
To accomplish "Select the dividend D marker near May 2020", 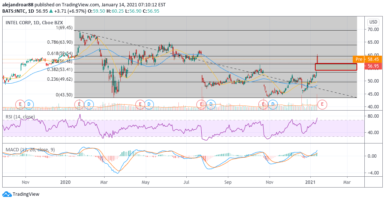I will point(149,105).
